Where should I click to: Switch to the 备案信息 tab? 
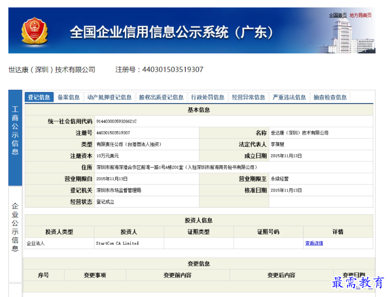point(69,97)
